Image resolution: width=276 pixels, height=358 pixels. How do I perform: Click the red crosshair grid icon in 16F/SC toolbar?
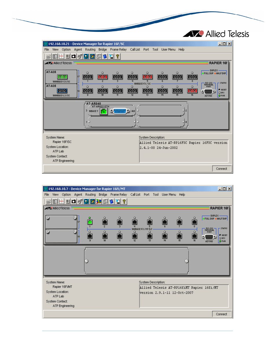point(61,57)
